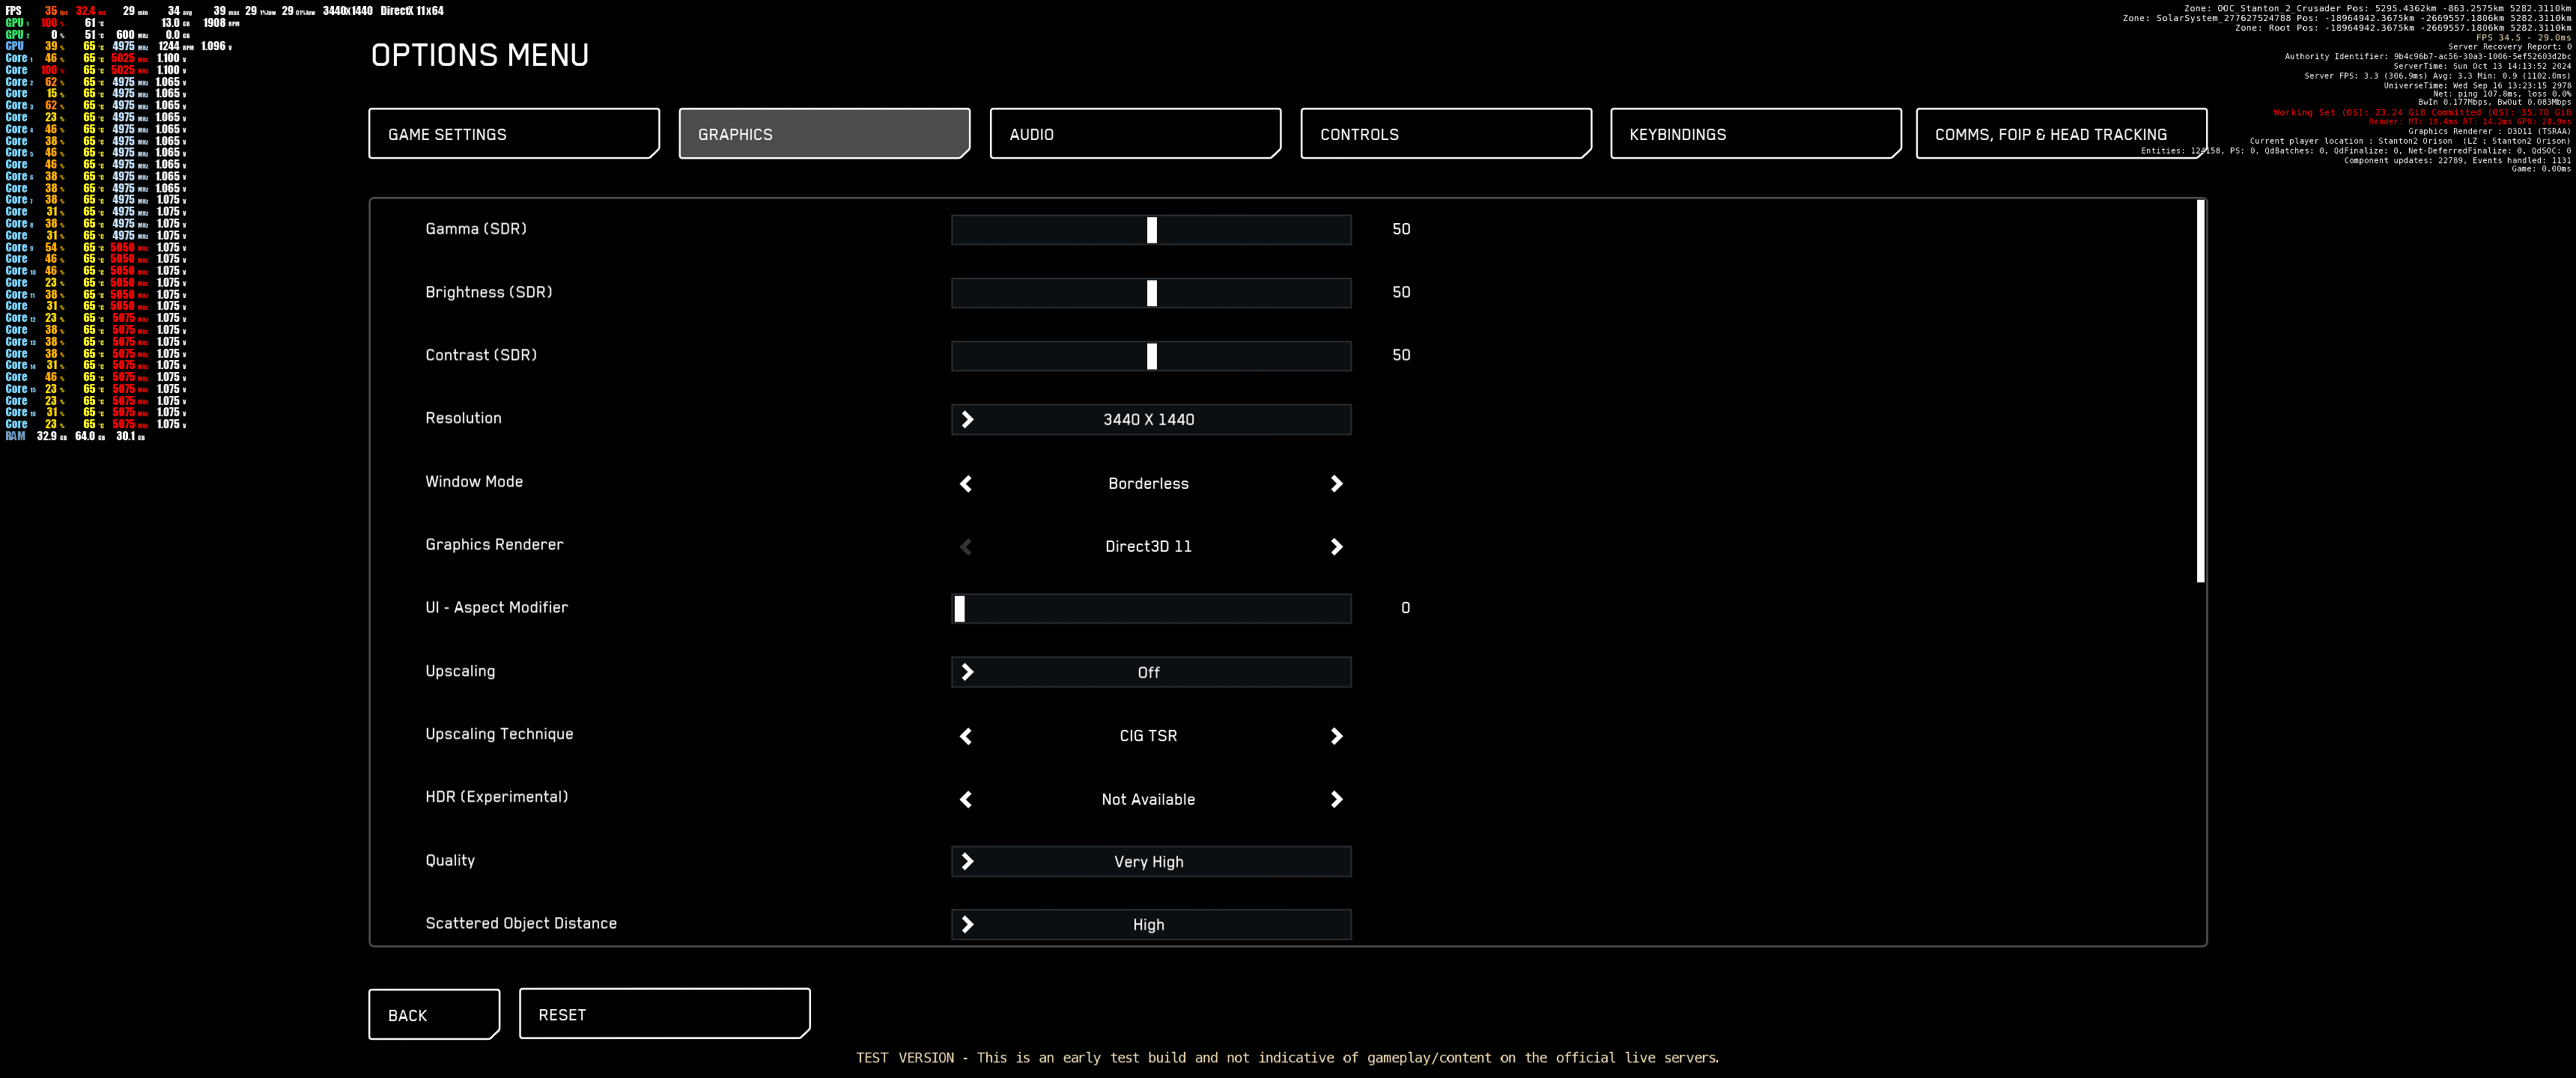Click the greyed-out left arrow of Graphics Renderer
Screen dimensions: 2576x1078
point(966,547)
